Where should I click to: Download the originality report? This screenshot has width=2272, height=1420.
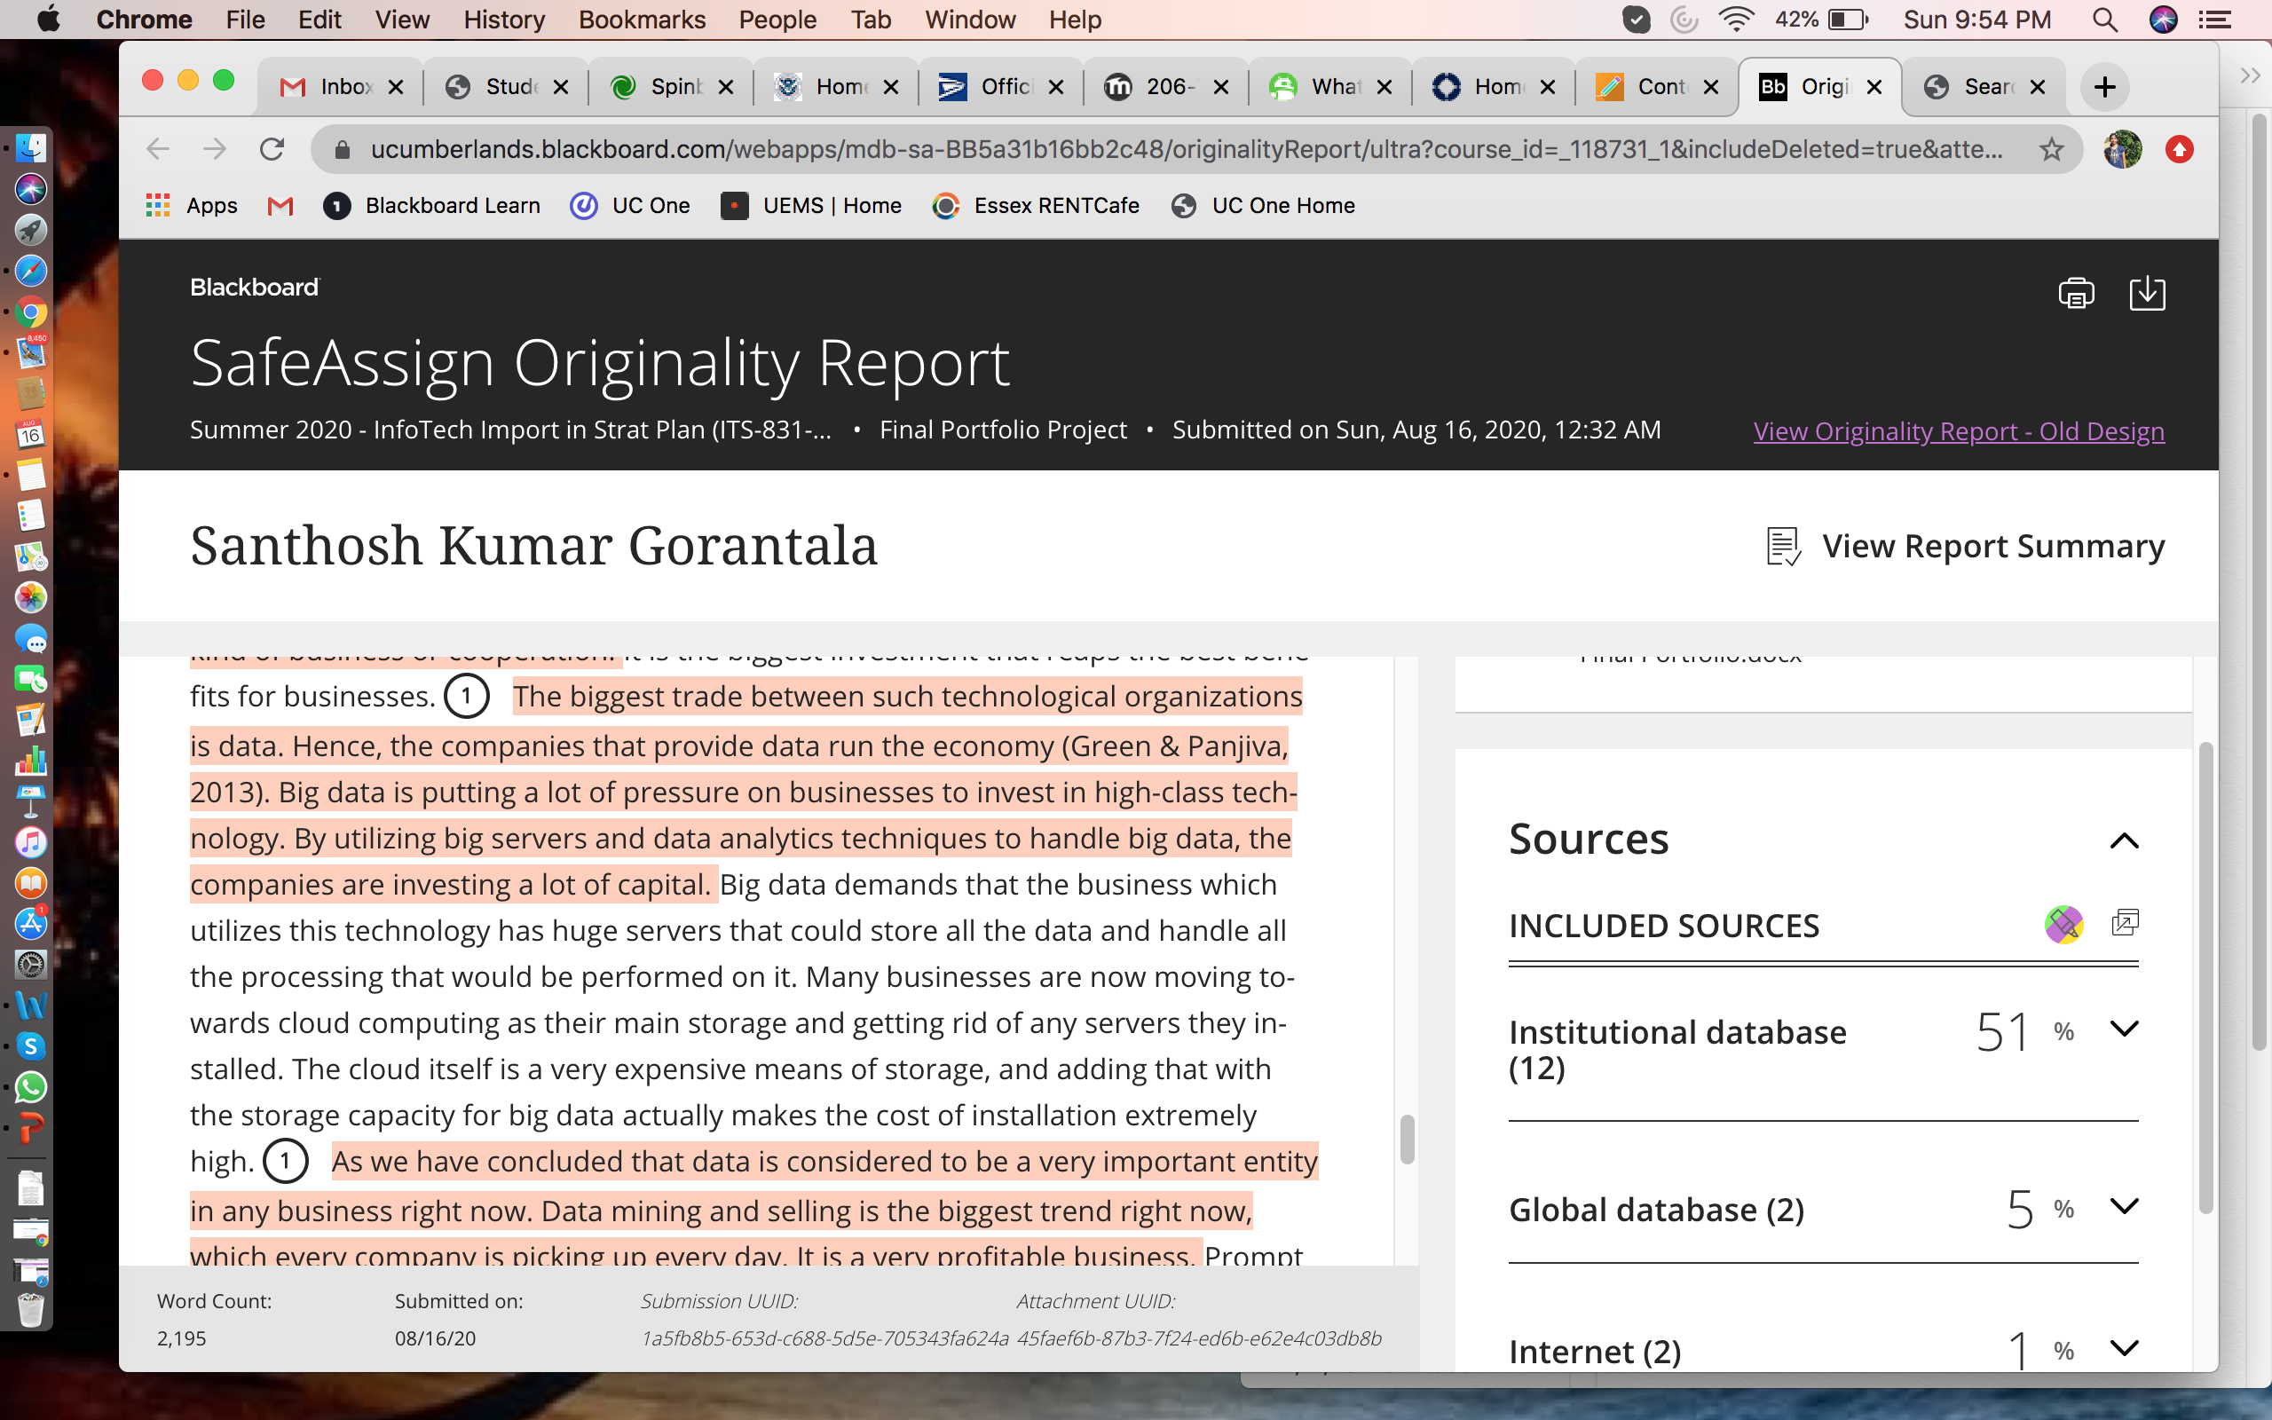coord(2146,293)
